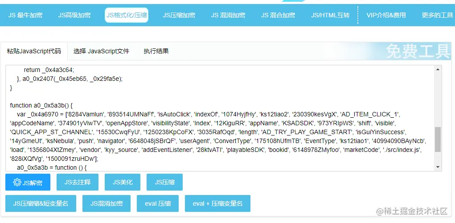Viewport: 455px width, 223px height.
Task: Open JS 混合加密 menu item
Action: pyautogui.click(x=278, y=16)
